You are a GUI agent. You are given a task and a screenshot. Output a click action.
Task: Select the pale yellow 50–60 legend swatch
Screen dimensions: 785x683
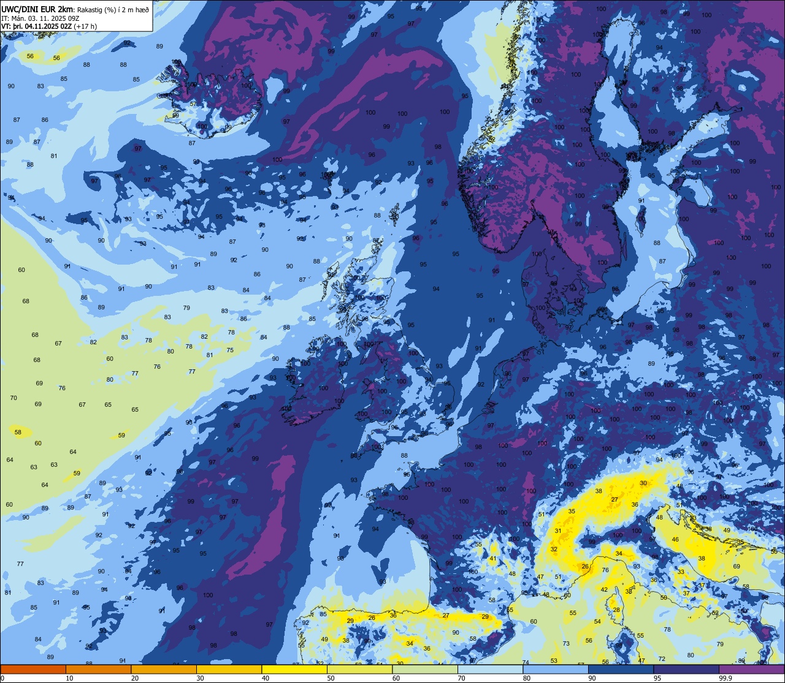point(359,669)
